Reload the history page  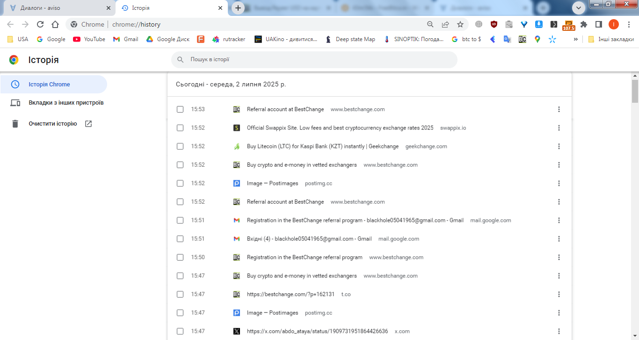point(40,24)
